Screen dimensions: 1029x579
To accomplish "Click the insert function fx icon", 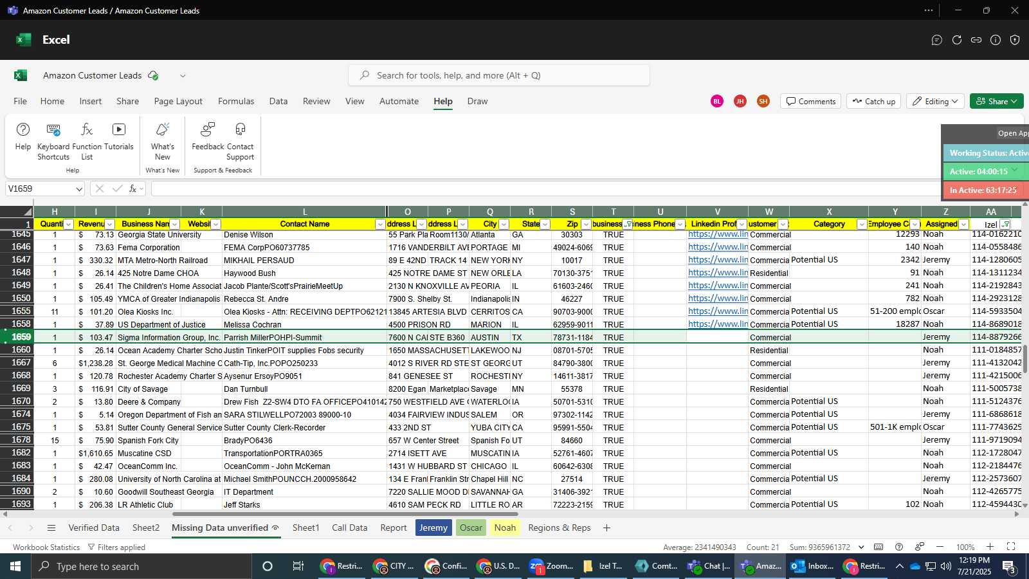I will pos(132,188).
